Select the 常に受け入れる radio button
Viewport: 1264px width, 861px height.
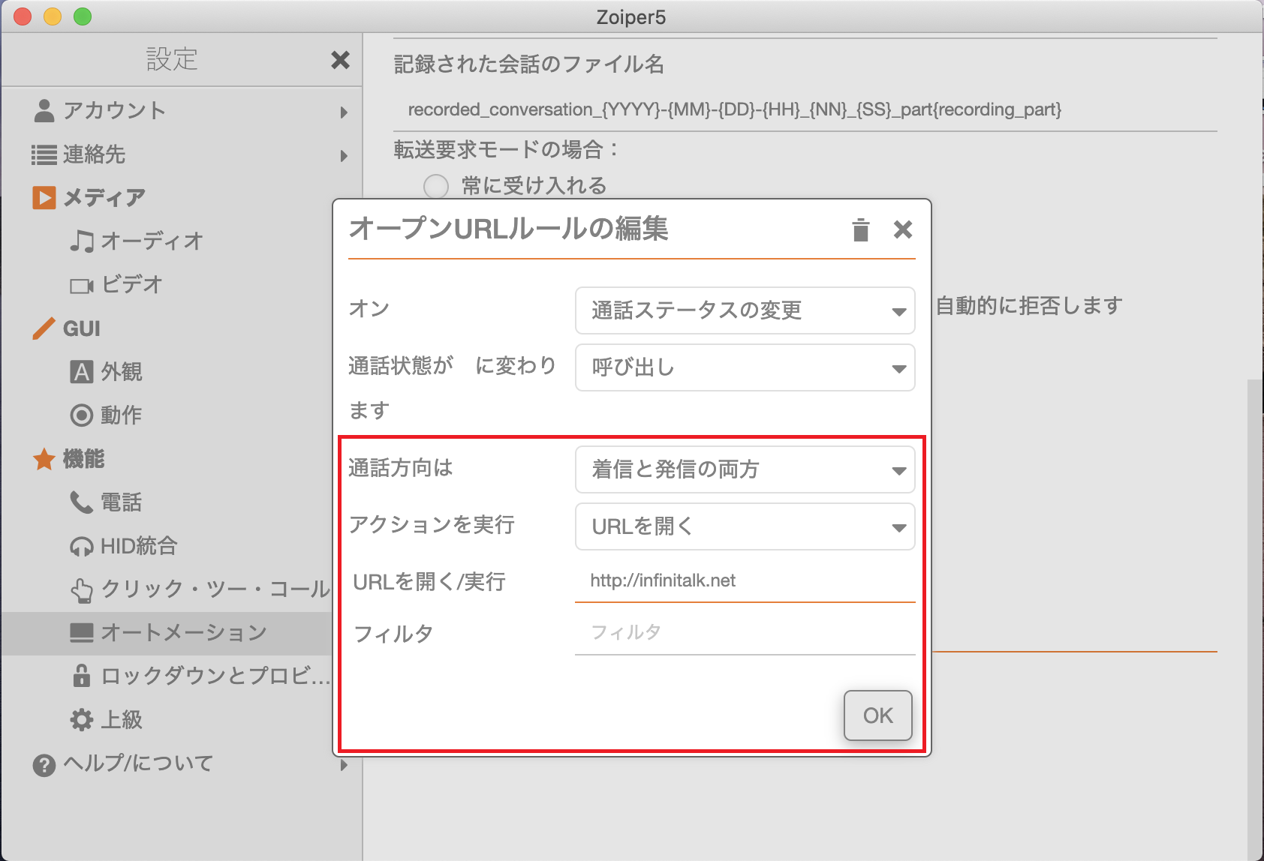tap(436, 186)
